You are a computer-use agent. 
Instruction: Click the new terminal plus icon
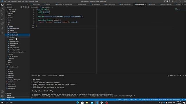click(x=174, y=76)
